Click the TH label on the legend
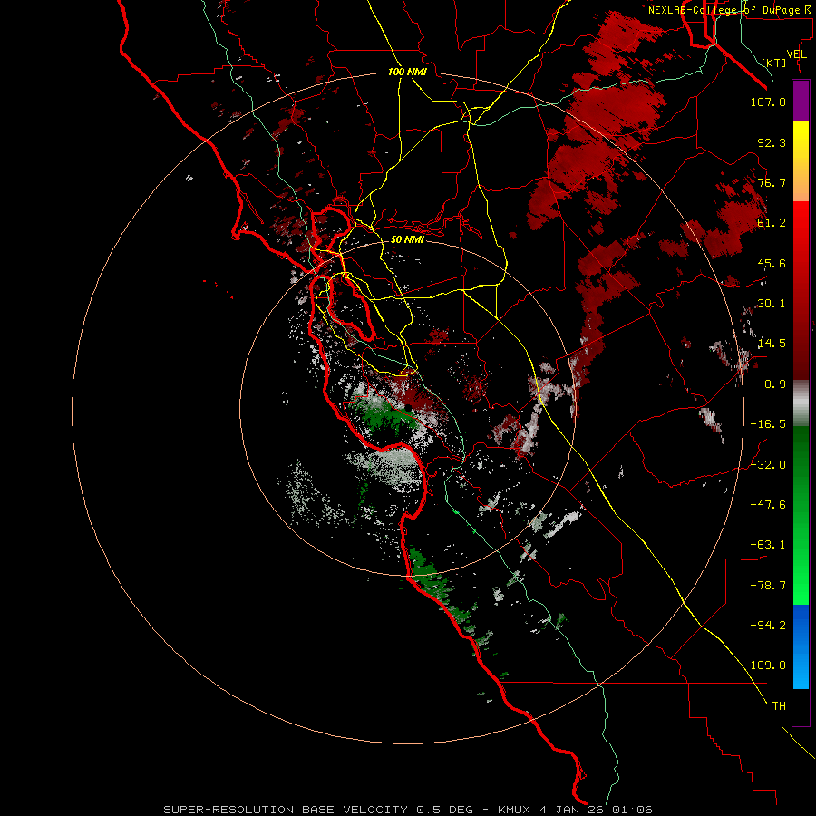Image resolution: width=816 pixels, height=816 pixels. (x=779, y=706)
